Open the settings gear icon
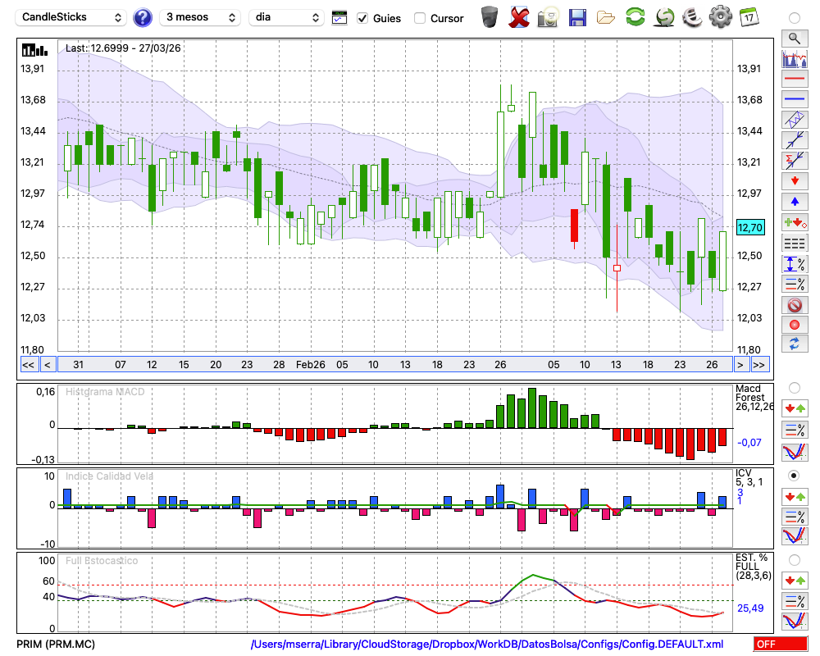This screenshot has width=820, height=656. [x=720, y=17]
